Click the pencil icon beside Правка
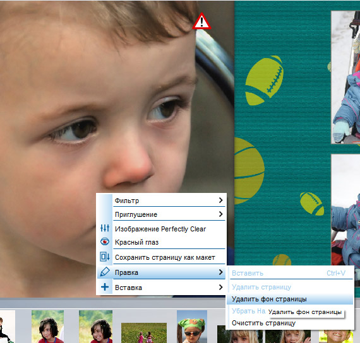The image size is (360, 343). point(105,272)
